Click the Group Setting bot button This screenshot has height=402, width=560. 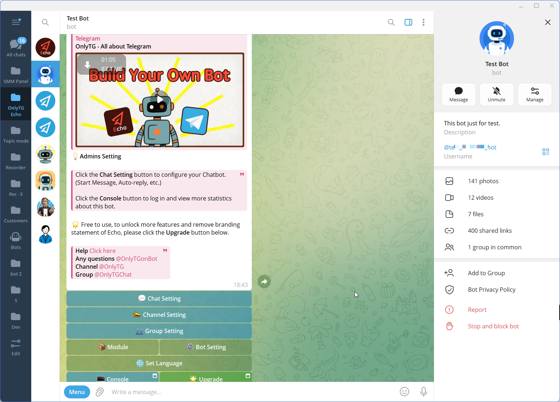tap(159, 331)
